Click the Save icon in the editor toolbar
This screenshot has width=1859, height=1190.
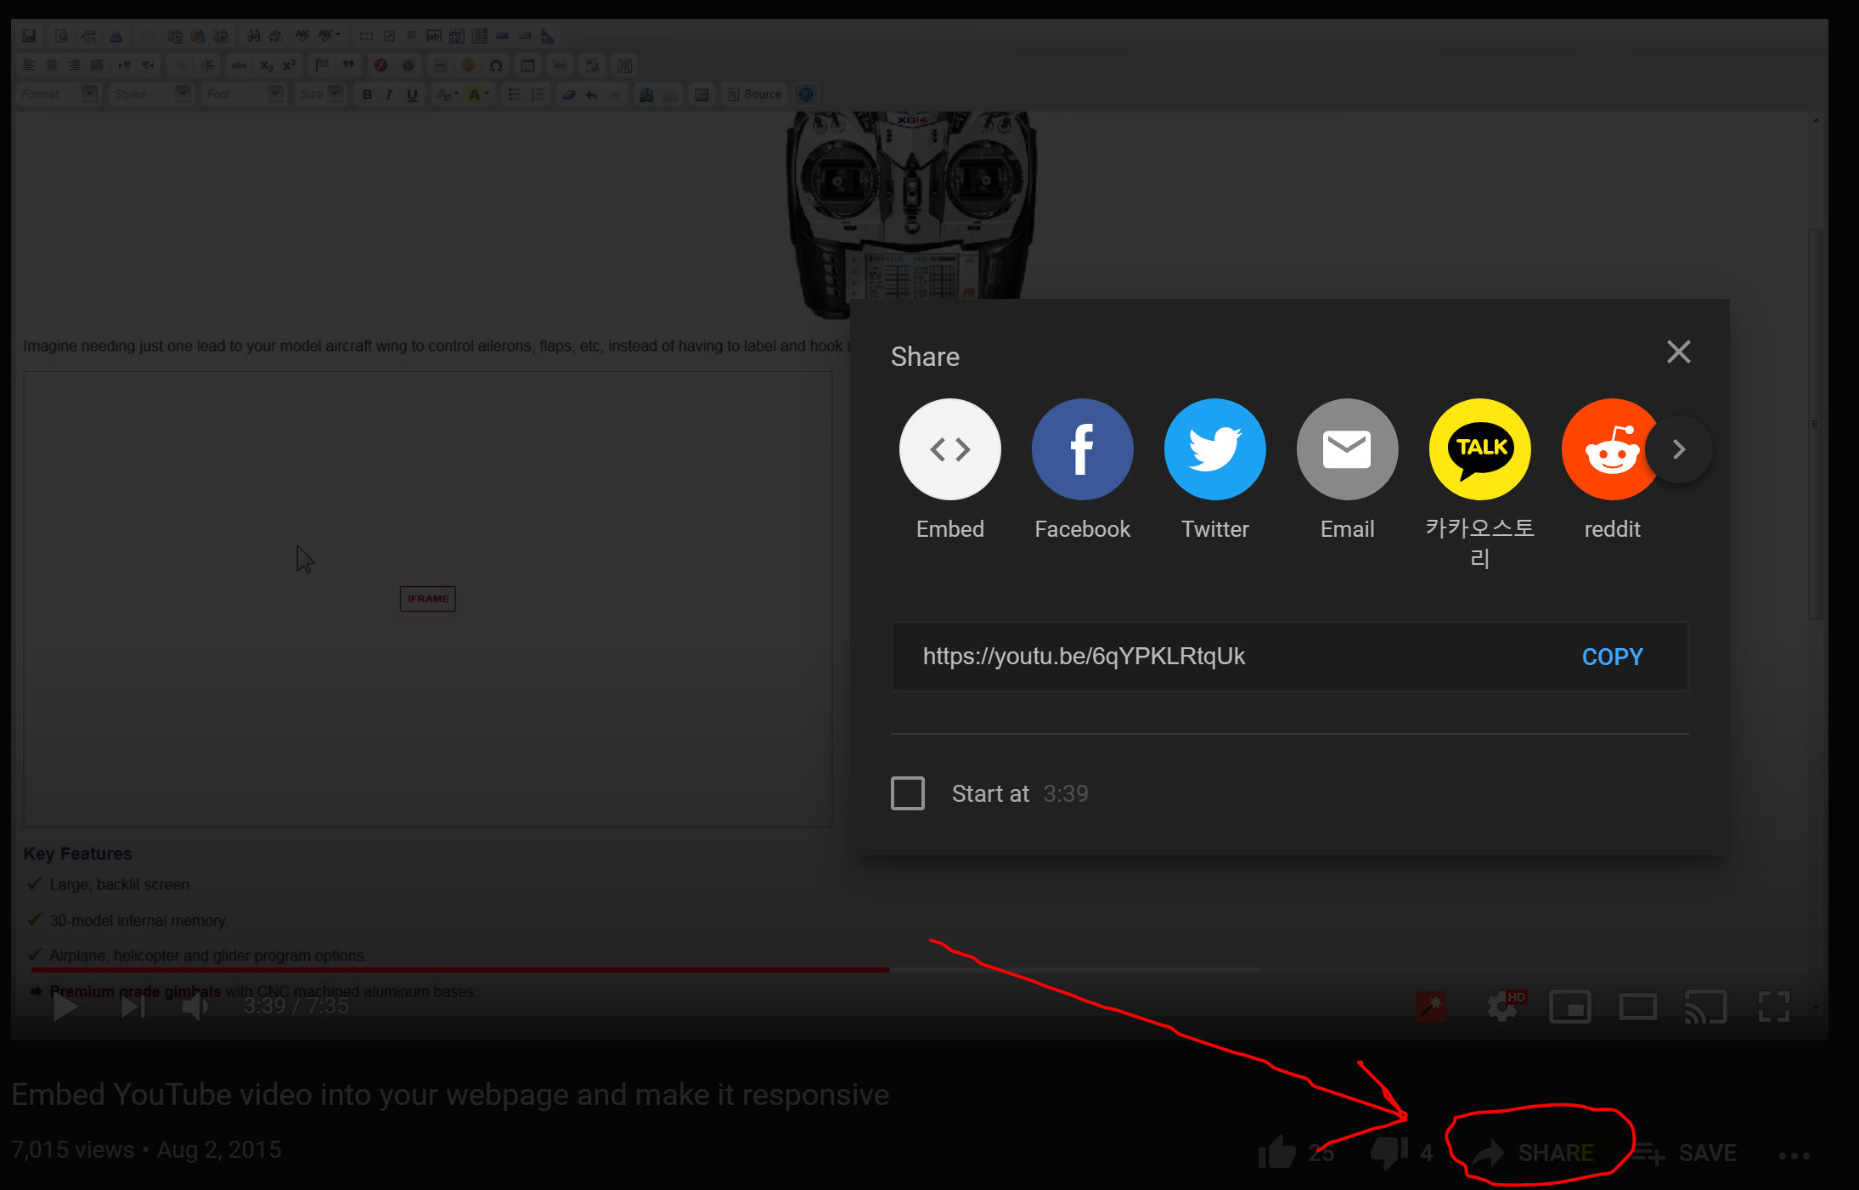tap(29, 36)
